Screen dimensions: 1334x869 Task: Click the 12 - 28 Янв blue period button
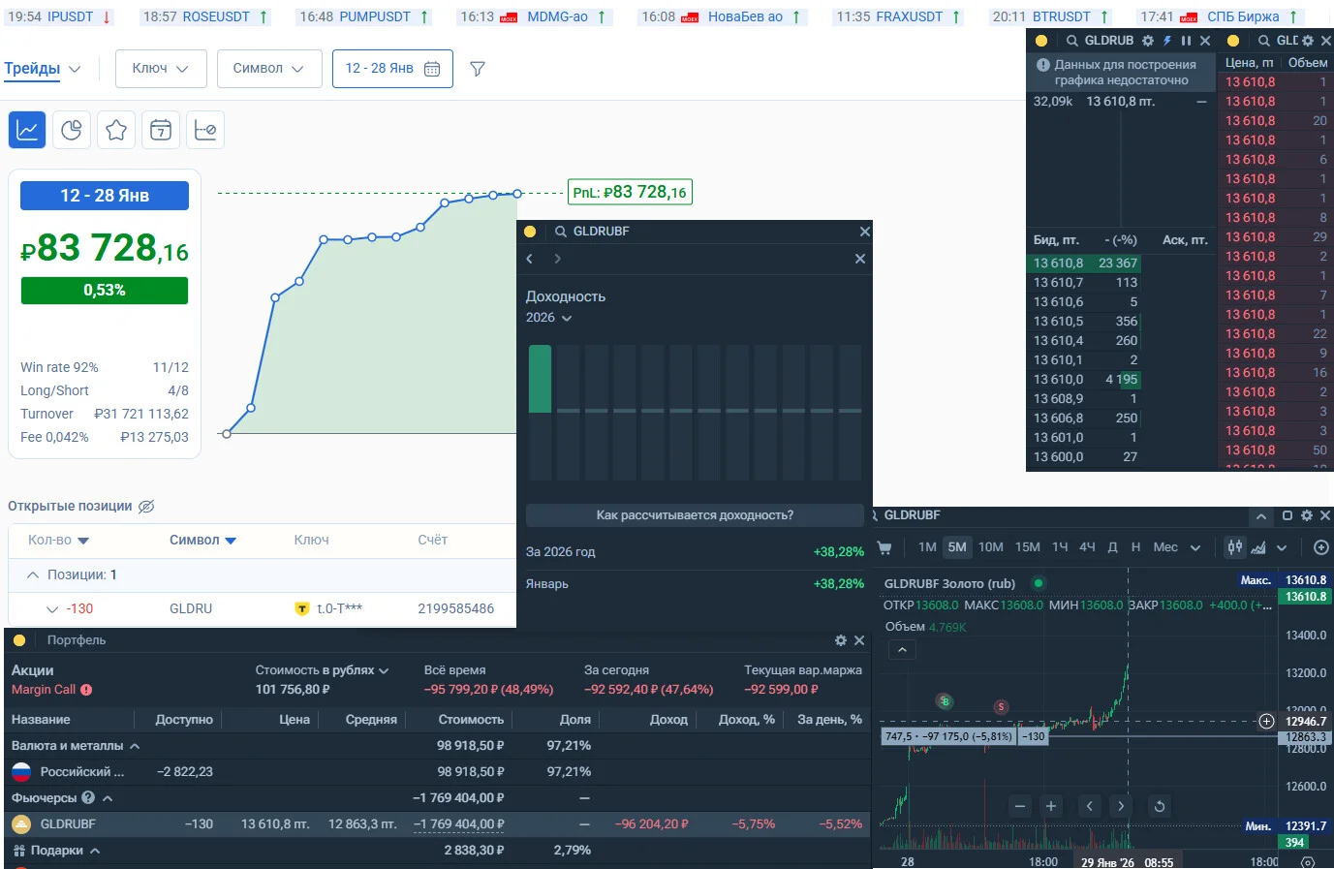(x=105, y=196)
